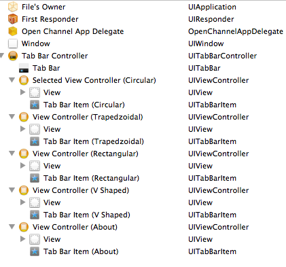286x267 pixels.
Task: Expand the View under Rectangular controller
Action: click(x=22, y=166)
